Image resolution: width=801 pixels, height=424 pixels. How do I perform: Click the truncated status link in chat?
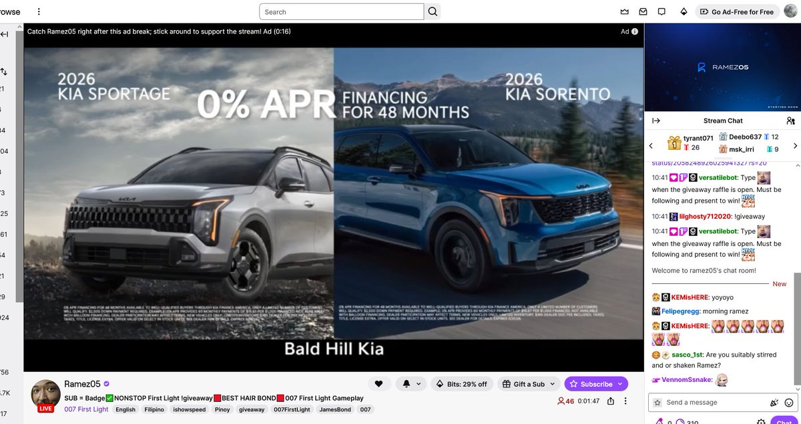(x=710, y=163)
